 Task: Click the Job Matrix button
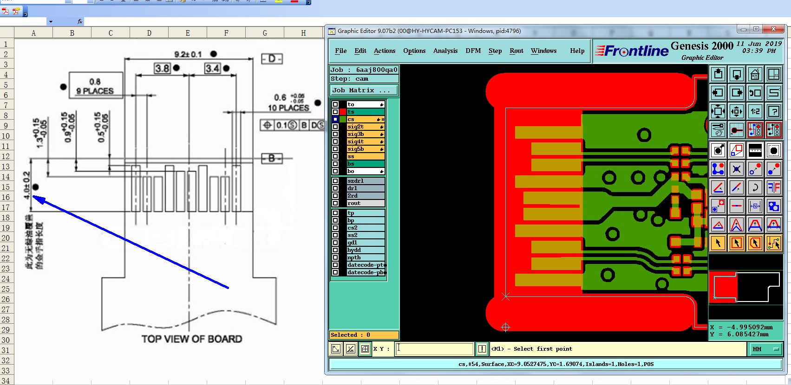pyautogui.click(x=364, y=90)
